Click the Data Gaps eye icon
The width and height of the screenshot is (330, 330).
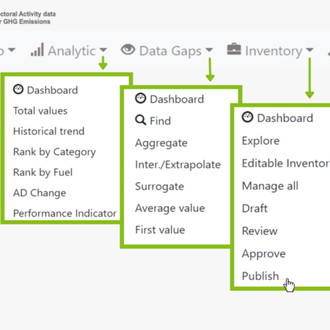point(128,49)
